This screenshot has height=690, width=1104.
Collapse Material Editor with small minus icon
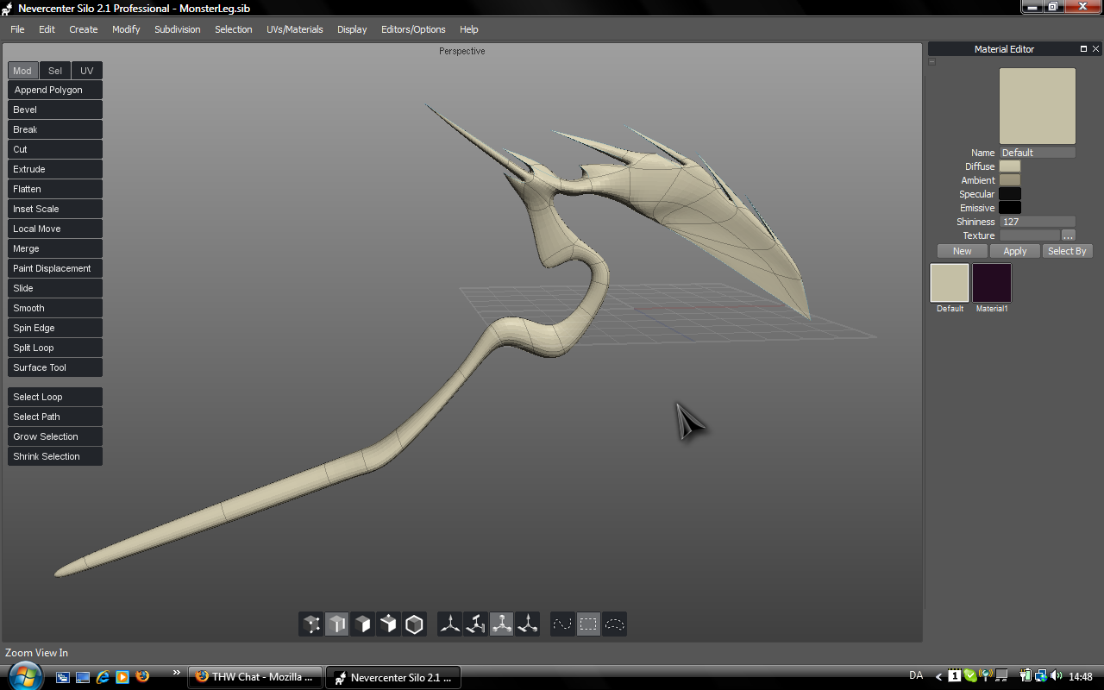[x=931, y=62]
